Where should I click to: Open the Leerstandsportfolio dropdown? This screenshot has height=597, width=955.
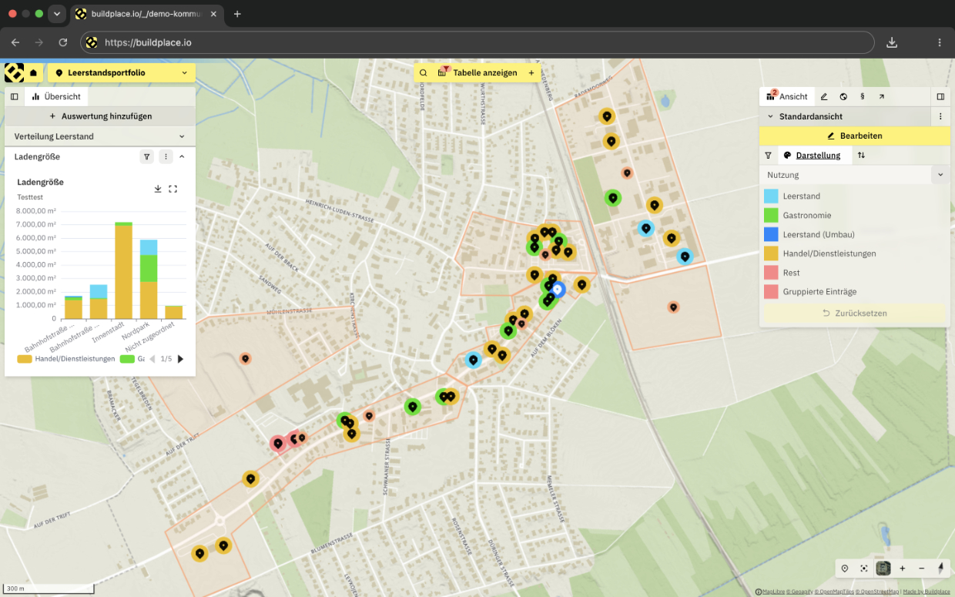122,73
